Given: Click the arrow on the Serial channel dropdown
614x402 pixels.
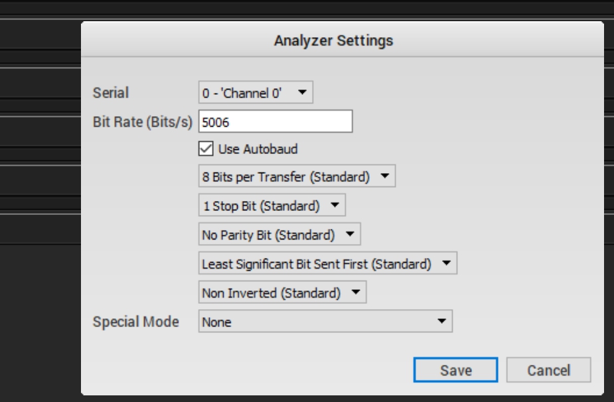Looking at the screenshot, I should (x=302, y=92).
